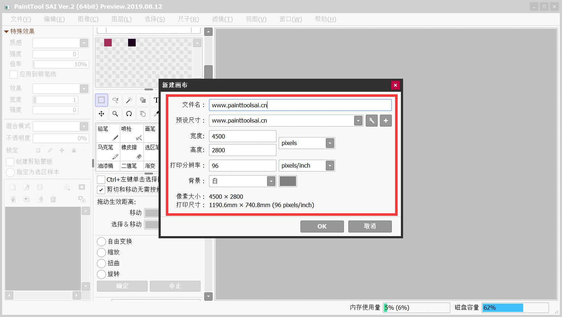Select the rotate view tool
Image resolution: width=562 pixels, height=317 pixels.
[129, 114]
